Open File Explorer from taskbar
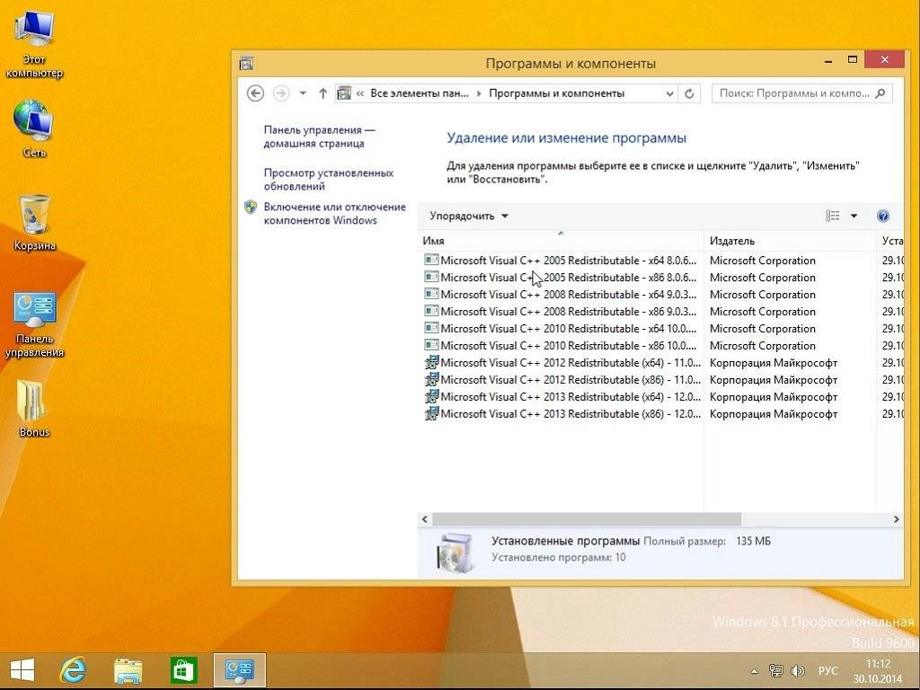920x690 pixels. tap(128, 670)
